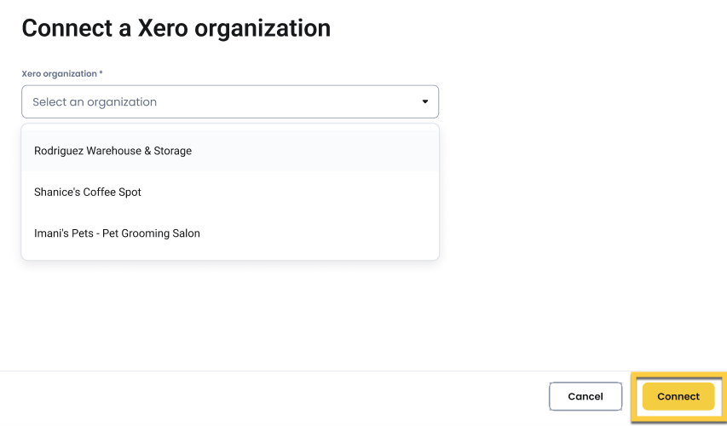Image resolution: width=727 pixels, height=426 pixels.
Task: Click the Cancel button
Action: [586, 396]
